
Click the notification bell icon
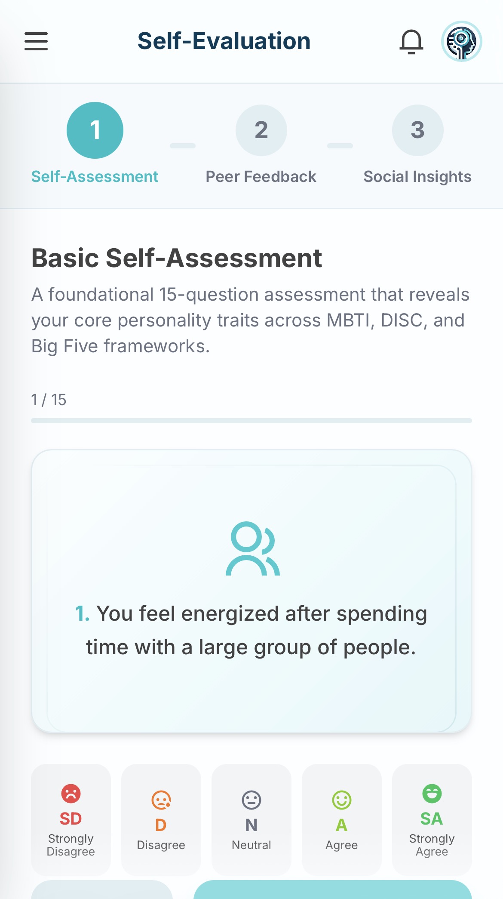click(x=411, y=42)
